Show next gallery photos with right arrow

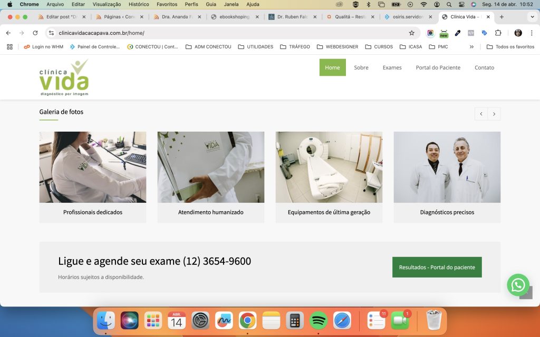494,114
